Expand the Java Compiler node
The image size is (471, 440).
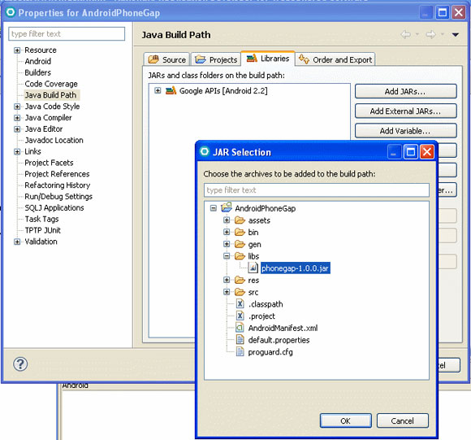click(17, 118)
